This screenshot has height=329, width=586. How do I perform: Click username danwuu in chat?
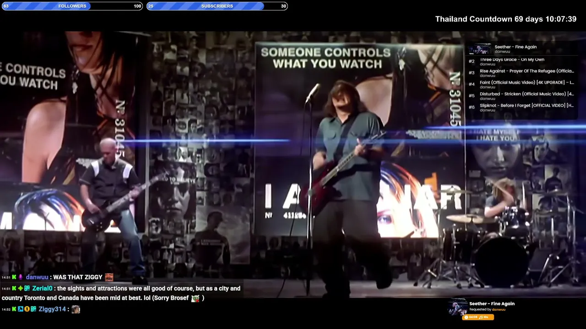(x=37, y=277)
